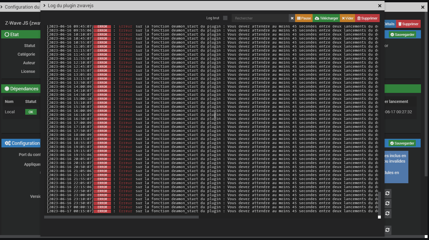The image size is (429, 240).
Task: Click the horizontal scrollbar under the log
Action: coord(121,217)
